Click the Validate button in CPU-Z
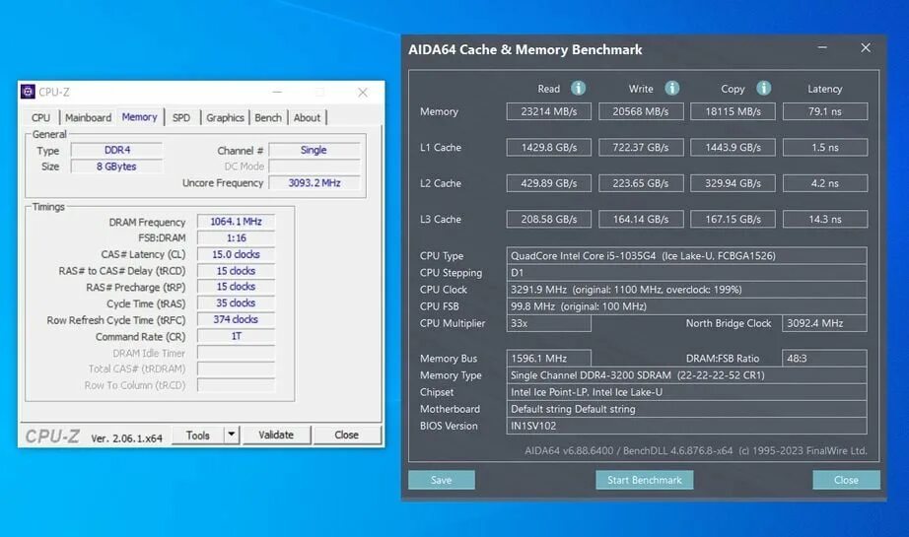Viewport: 909px width, 537px height. [276, 436]
